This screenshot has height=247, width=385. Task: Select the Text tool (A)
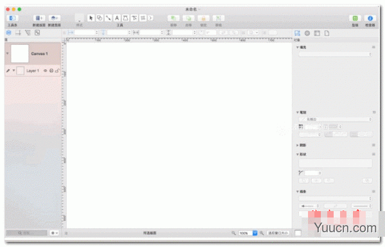(117, 18)
